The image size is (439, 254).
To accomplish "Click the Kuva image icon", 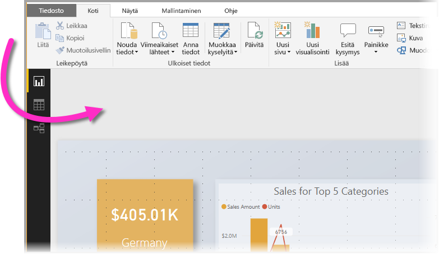I will click(x=401, y=37).
